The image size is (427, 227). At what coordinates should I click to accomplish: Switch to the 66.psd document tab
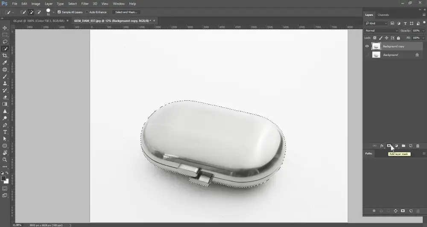tap(39, 20)
